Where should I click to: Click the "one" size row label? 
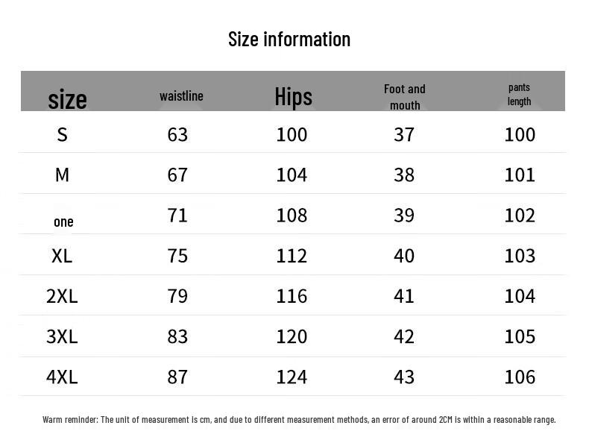coord(63,221)
